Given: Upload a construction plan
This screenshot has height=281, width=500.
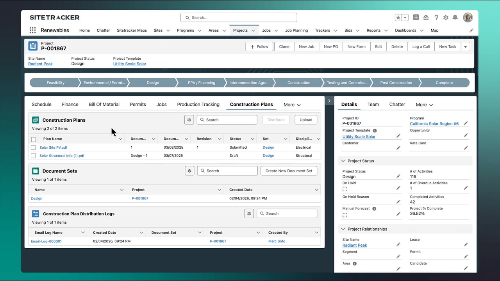Looking at the screenshot, I should click(x=306, y=120).
